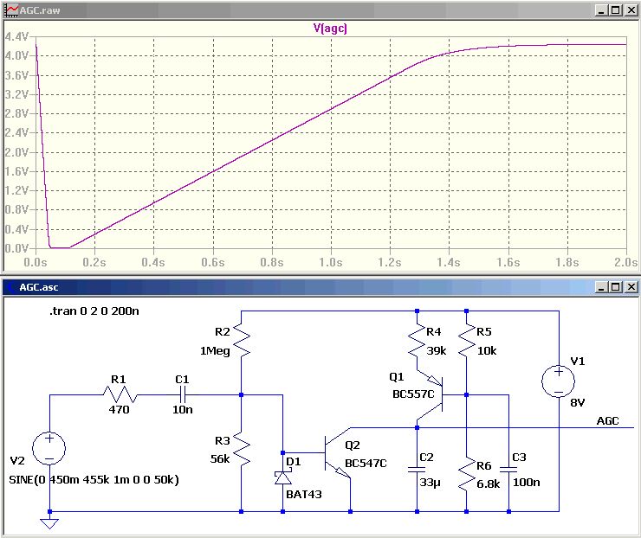641x538 pixels.
Task: Select voltage source V2 symbol
Action: click(x=49, y=448)
